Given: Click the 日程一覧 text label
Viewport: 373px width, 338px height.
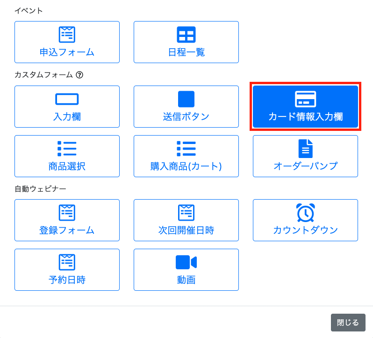Looking at the screenshot, I should (x=186, y=52).
